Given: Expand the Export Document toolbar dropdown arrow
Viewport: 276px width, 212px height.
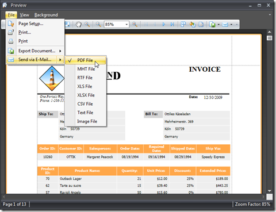Looking at the screenshot, I should coord(218,25).
